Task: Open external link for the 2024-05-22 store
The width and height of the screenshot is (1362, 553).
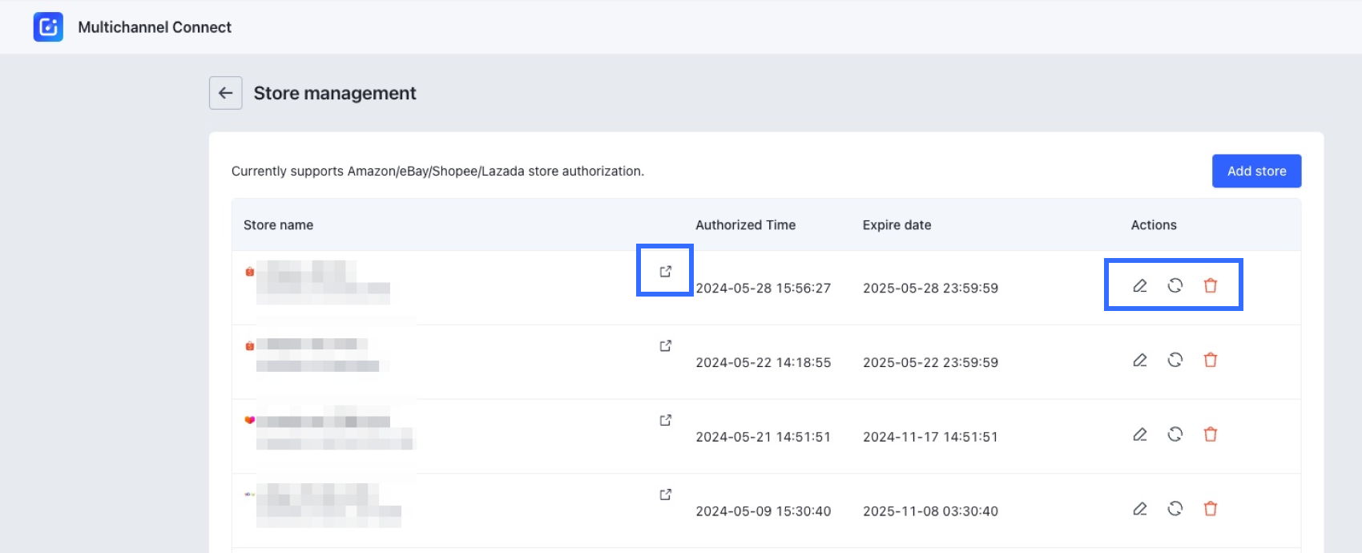Action: [x=665, y=346]
